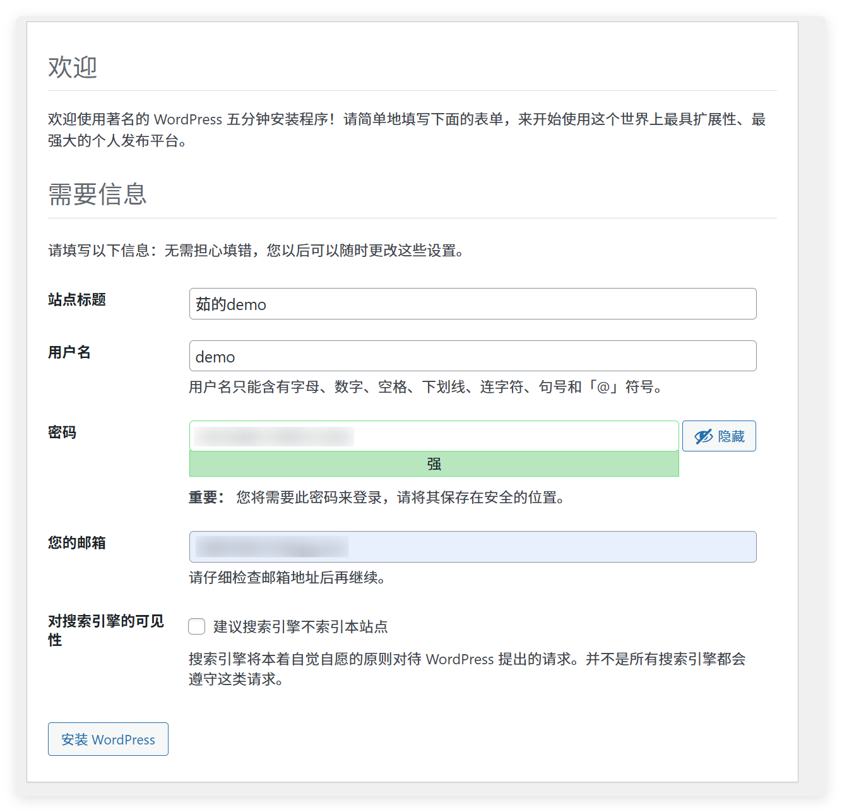Viewport: 842px width, 812px height.
Task: Click the 站点标题 label
Action: [77, 299]
